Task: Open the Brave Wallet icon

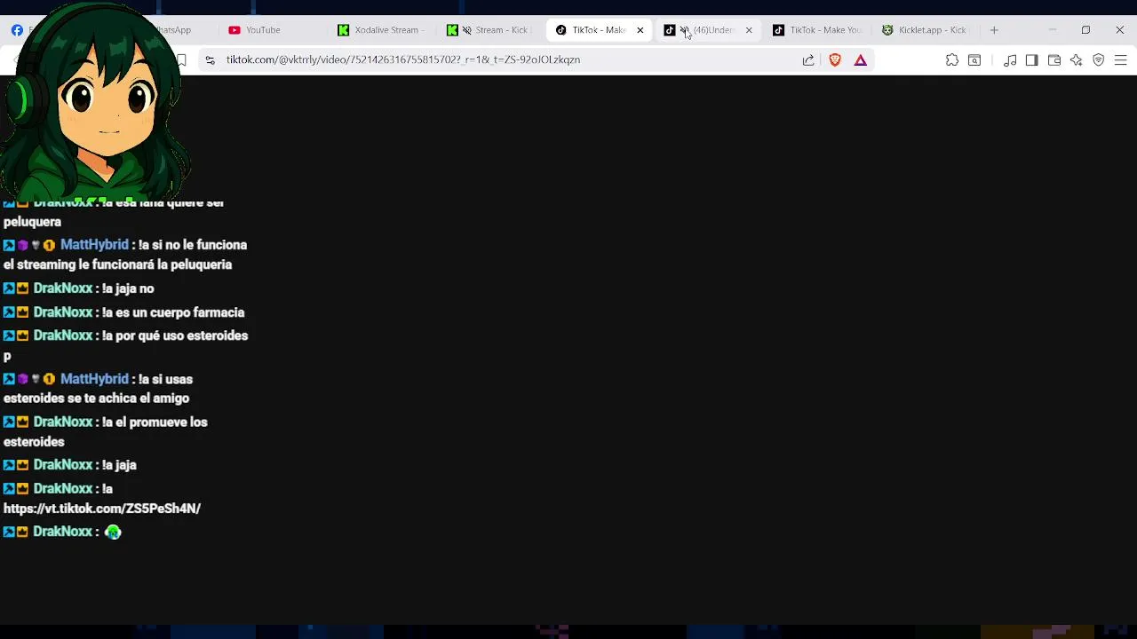Action: click(x=1054, y=60)
